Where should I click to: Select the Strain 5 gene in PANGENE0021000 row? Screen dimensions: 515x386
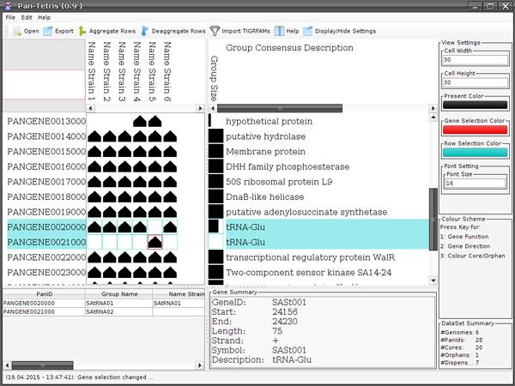[x=155, y=242]
